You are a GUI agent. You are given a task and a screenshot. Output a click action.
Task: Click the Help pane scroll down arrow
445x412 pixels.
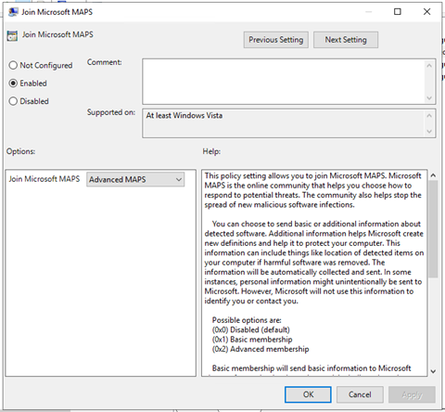(433, 371)
